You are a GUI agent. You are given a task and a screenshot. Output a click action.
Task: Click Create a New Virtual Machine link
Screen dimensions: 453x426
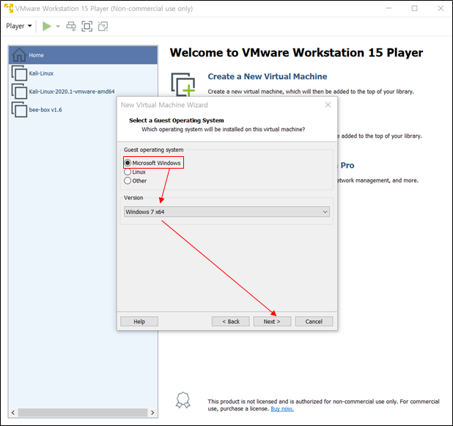point(268,76)
